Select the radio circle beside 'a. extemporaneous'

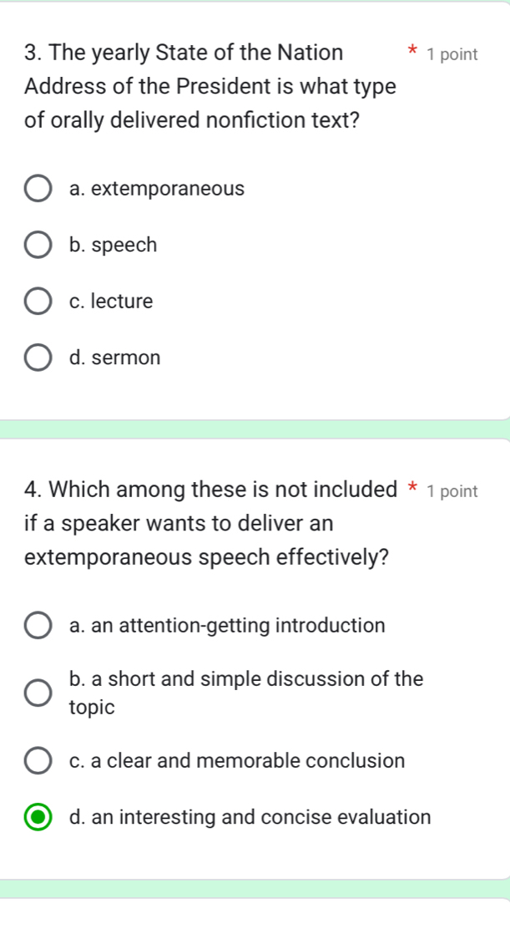[x=38, y=189]
